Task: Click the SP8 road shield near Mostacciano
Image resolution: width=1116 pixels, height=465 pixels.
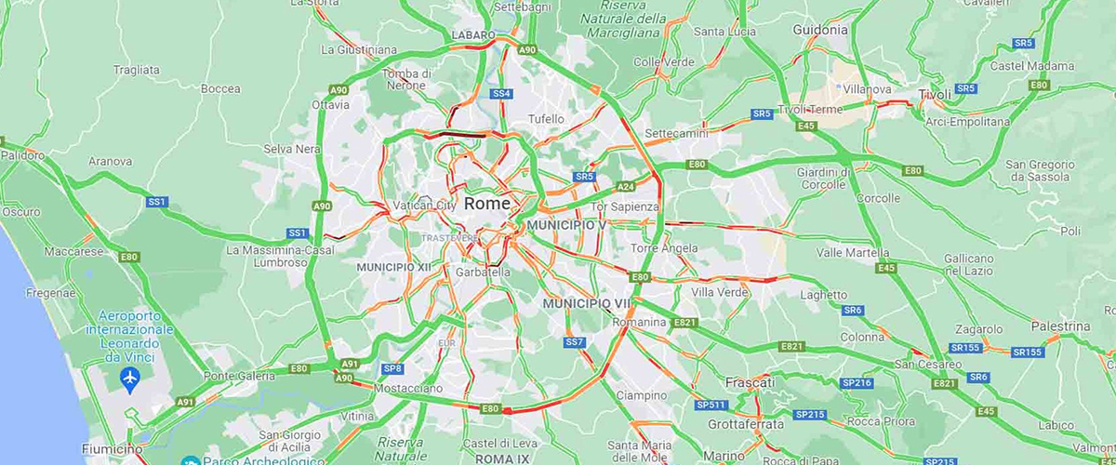Action: click(392, 368)
